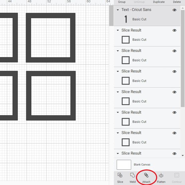This screenshot has height=185, width=185.
Task: Collapse the Text - Cricut Sans layer arrow
Action: (118, 10)
